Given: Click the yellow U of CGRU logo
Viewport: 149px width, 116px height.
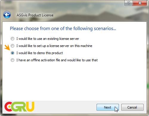Looking at the screenshot, I should [x=30, y=106].
